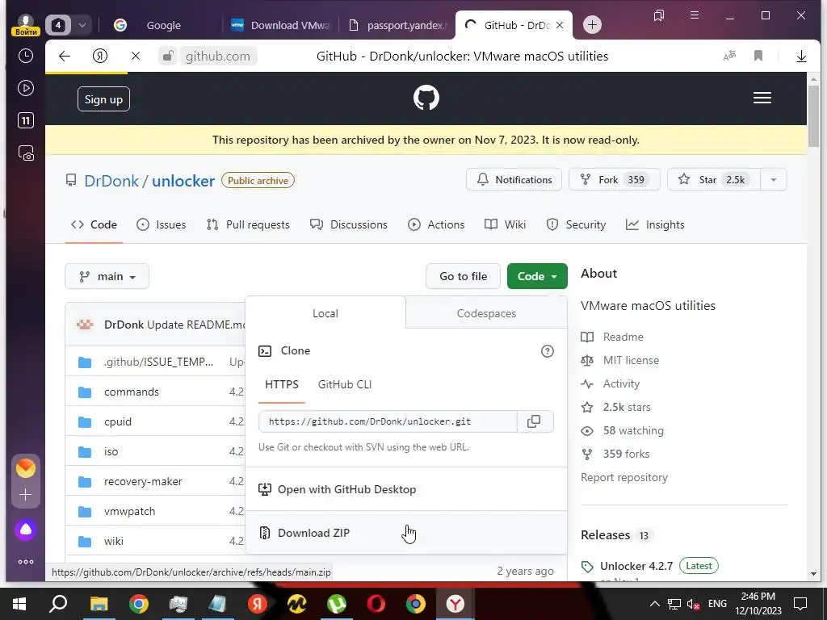This screenshot has width=827, height=620.
Task: Open the video play icon in the sidebar
Action: (x=25, y=88)
